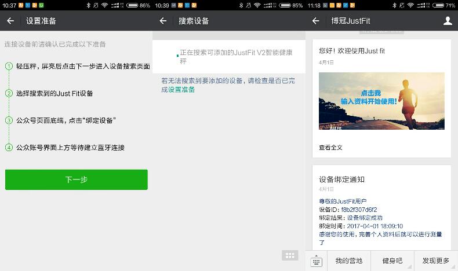
Task: Tap the back arrow beside 搜索设备
Action: point(163,21)
